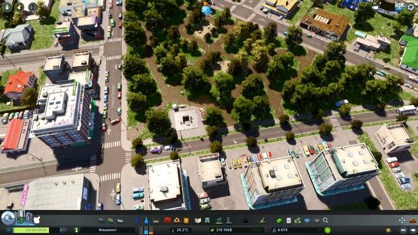Viewport: 418px width, 235px height.
Task: Click the grey slab toolbar icon
Action: click(316, 221)
